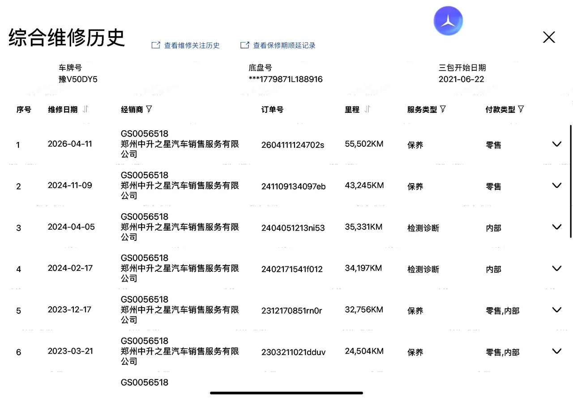This screenshot has height=398, width=573.
Task: Sort by repair date 维修日期 icon
Action: coord(86,109)
